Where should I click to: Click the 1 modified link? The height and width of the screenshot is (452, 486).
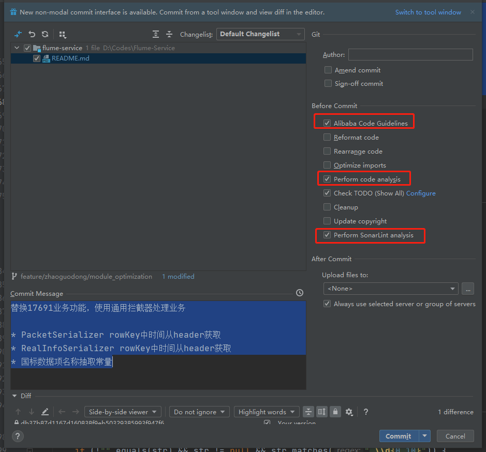(178, 276)
